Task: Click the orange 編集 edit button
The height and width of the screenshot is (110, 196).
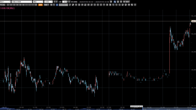Action: (x=40, y=5)
